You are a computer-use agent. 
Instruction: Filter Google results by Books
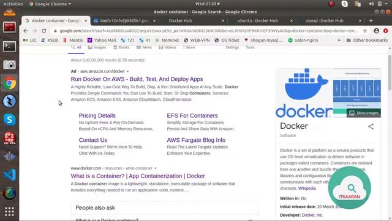(121, 47)
